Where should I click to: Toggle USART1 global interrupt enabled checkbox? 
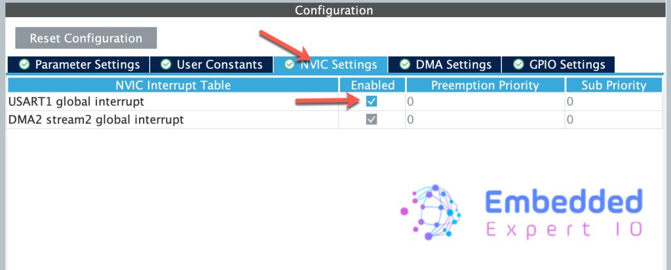372,102
